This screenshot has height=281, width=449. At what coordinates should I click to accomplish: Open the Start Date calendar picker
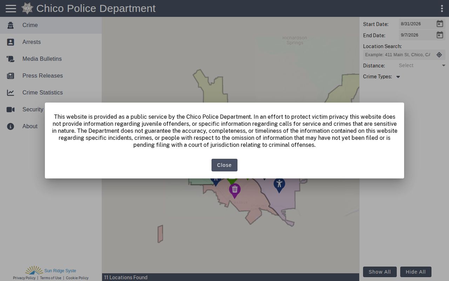[x=440, y=24]
